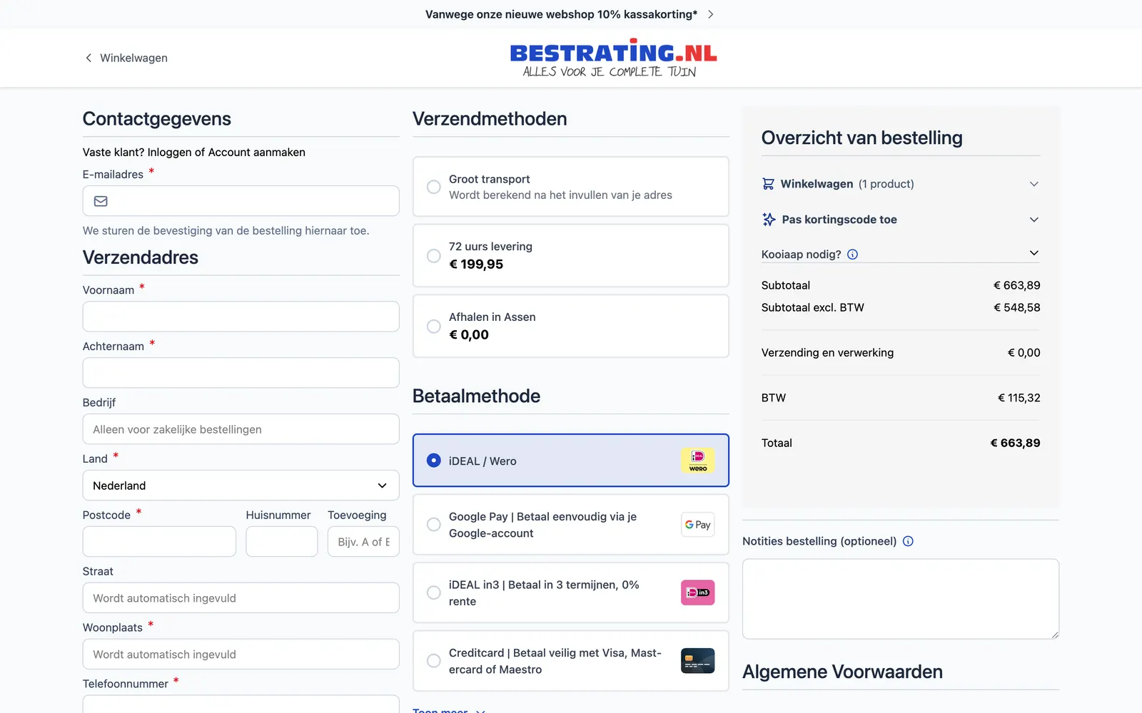Click the Bestrating.nl logo
Screen dimensions: 1142x713
(x=613, y=58)
